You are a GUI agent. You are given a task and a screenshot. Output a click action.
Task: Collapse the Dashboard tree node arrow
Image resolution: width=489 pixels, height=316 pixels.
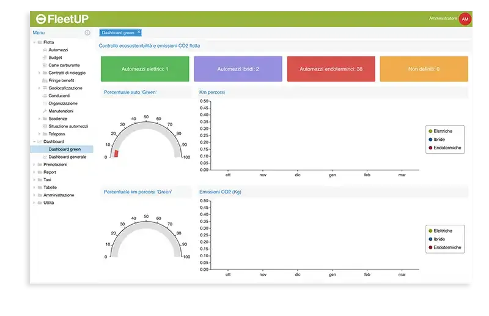[x=34, y=141]
